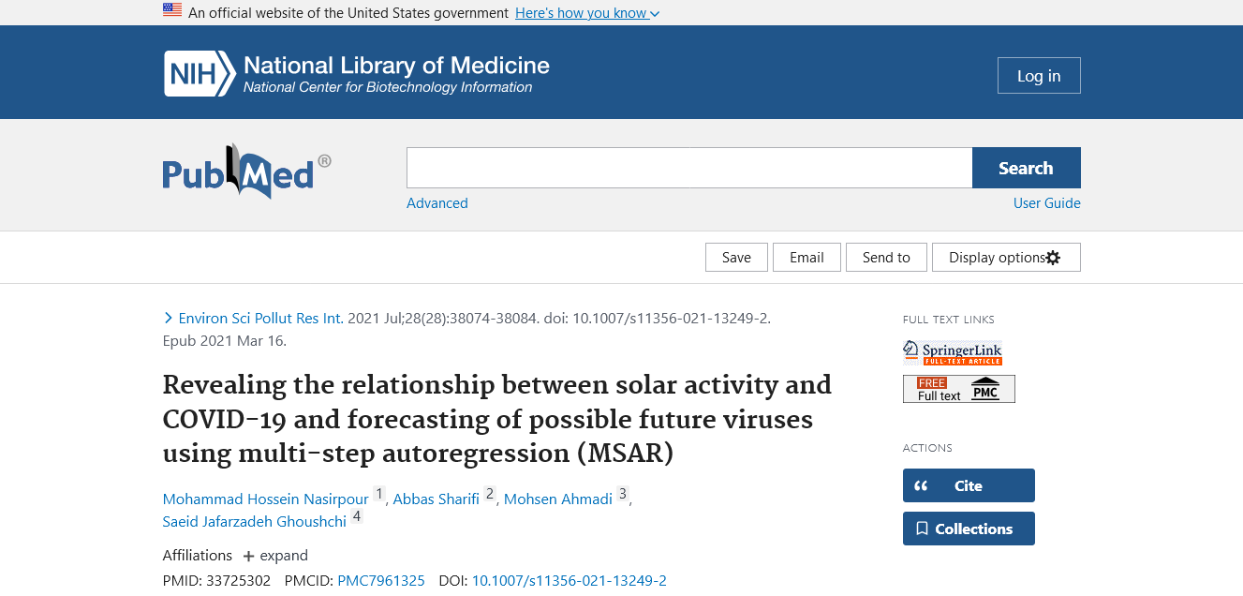Open author Mohammad Hossein Nasirpour link
Viewport: 1243px width, 596px height.
(266, 499)
